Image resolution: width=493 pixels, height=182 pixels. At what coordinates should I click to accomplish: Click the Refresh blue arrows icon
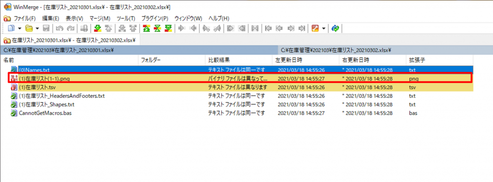tap(335, 28)
